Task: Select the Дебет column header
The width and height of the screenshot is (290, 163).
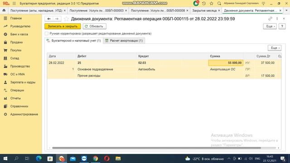Action: click(106, 56)
